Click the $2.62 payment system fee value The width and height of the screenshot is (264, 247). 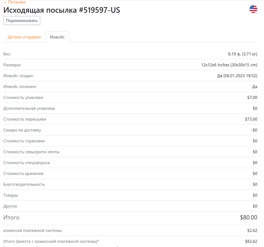pos(252,230)
